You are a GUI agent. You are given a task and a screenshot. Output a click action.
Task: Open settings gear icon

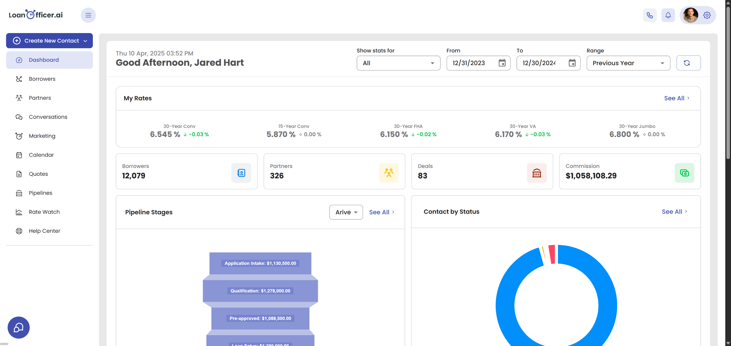click(707, 15)
